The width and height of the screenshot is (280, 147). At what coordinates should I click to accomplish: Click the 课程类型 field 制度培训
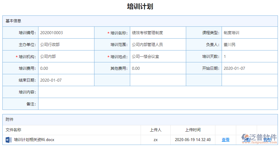[250, 33]
